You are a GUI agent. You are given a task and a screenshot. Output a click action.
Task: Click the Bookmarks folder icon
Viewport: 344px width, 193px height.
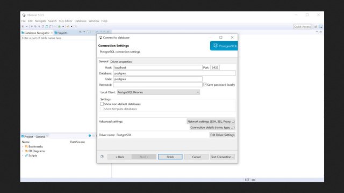pos(26,146)
